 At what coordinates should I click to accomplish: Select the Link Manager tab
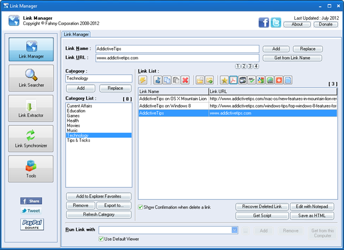pos(76,34)
